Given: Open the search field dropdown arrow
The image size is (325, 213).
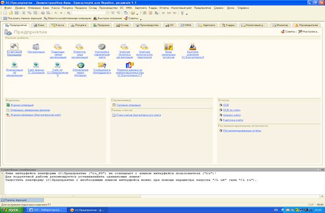Looking at the screenshot, I should 107,13.
